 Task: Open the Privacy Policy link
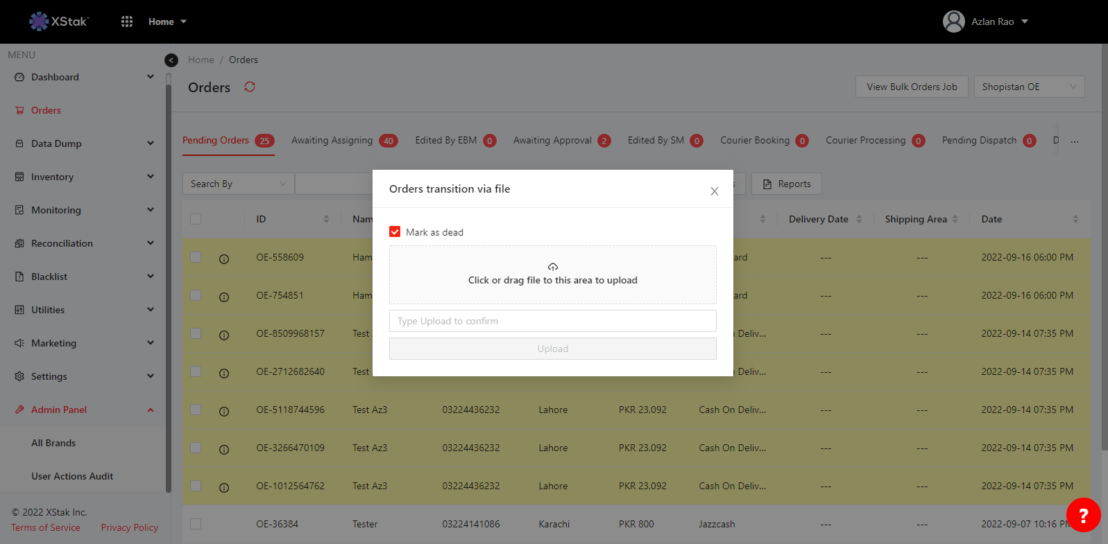click(130, 527)
